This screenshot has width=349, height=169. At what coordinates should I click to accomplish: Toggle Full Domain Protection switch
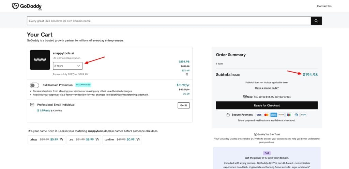point(34,85)
